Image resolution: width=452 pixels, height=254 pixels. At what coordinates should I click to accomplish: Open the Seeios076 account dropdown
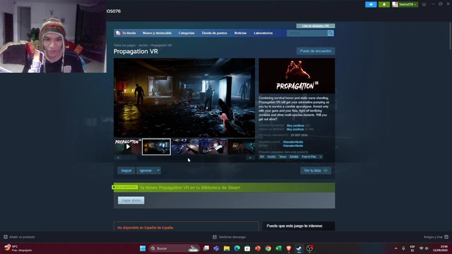click(408, 4)
